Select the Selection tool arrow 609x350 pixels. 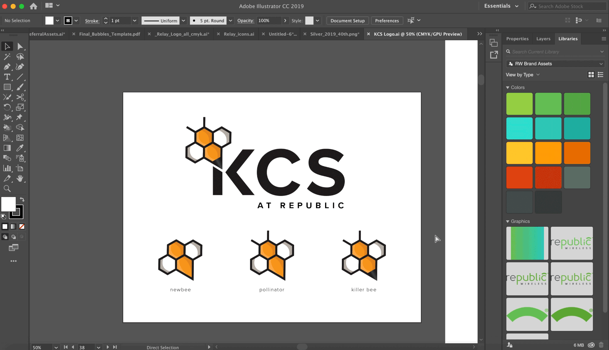pos(7,46)
